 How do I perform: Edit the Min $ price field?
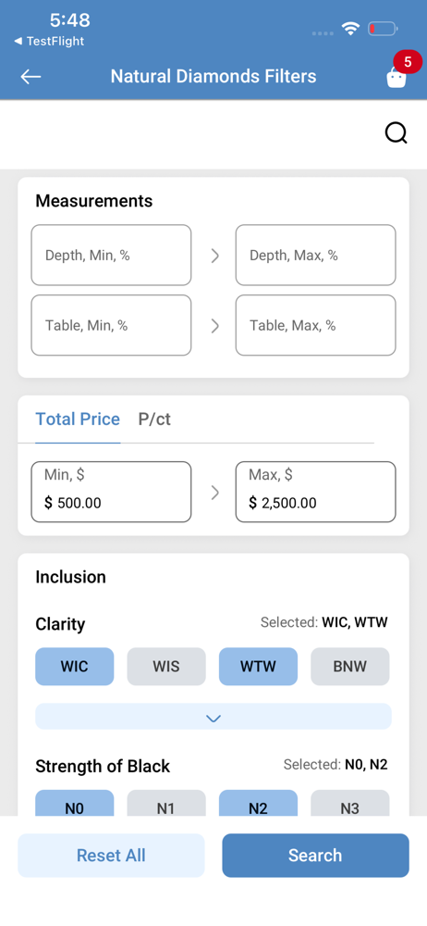(x=111, y=492)
